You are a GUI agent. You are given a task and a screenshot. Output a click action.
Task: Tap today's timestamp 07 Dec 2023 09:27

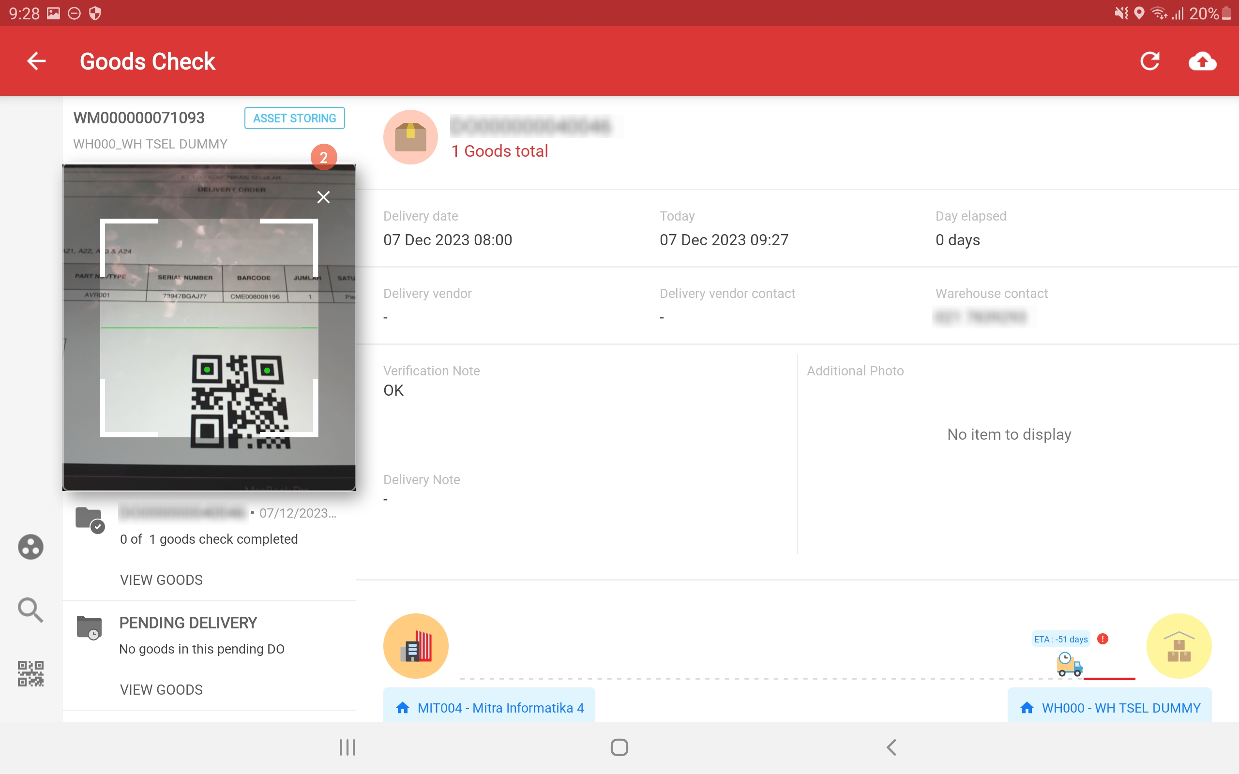724,239
